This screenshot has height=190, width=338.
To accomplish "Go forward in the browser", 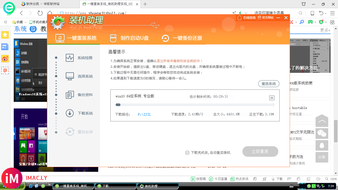I will point(30,13).
